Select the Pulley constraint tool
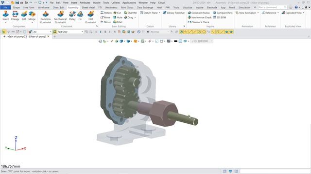 pyautogui.click(x=72, y=16)
